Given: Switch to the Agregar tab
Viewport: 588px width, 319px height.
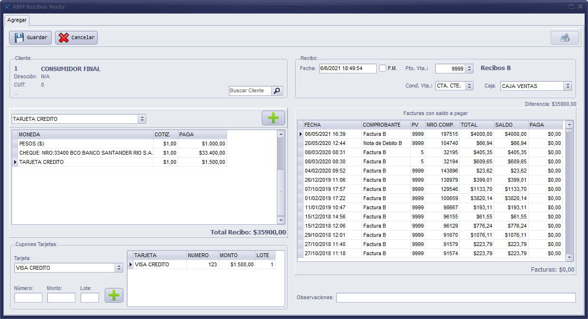Looking at the screenshot, I should pos(17,20).
